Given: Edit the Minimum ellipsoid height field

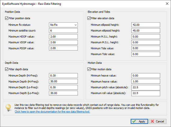Looking at the screenshot, I should coord(146,25).
